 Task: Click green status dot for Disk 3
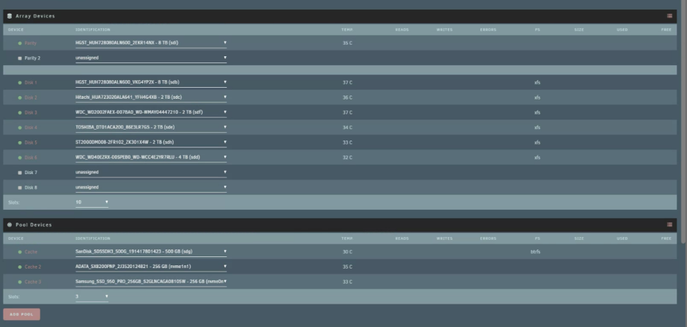(x=20, y=113)
